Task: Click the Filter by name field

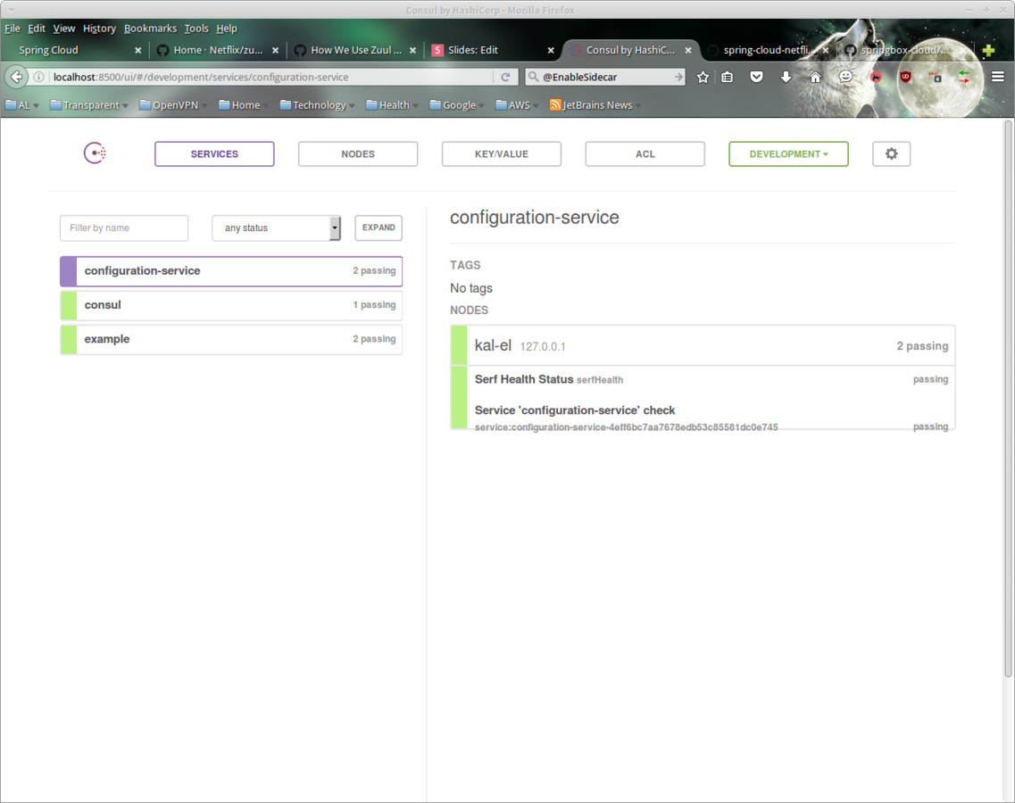Action: [124, 228]
